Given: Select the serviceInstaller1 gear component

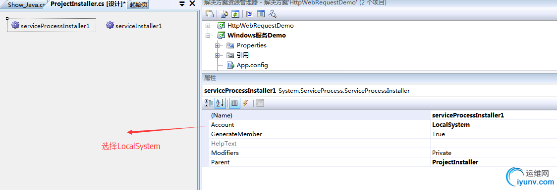Looking at the screenshot, I should tap(134, 26).
